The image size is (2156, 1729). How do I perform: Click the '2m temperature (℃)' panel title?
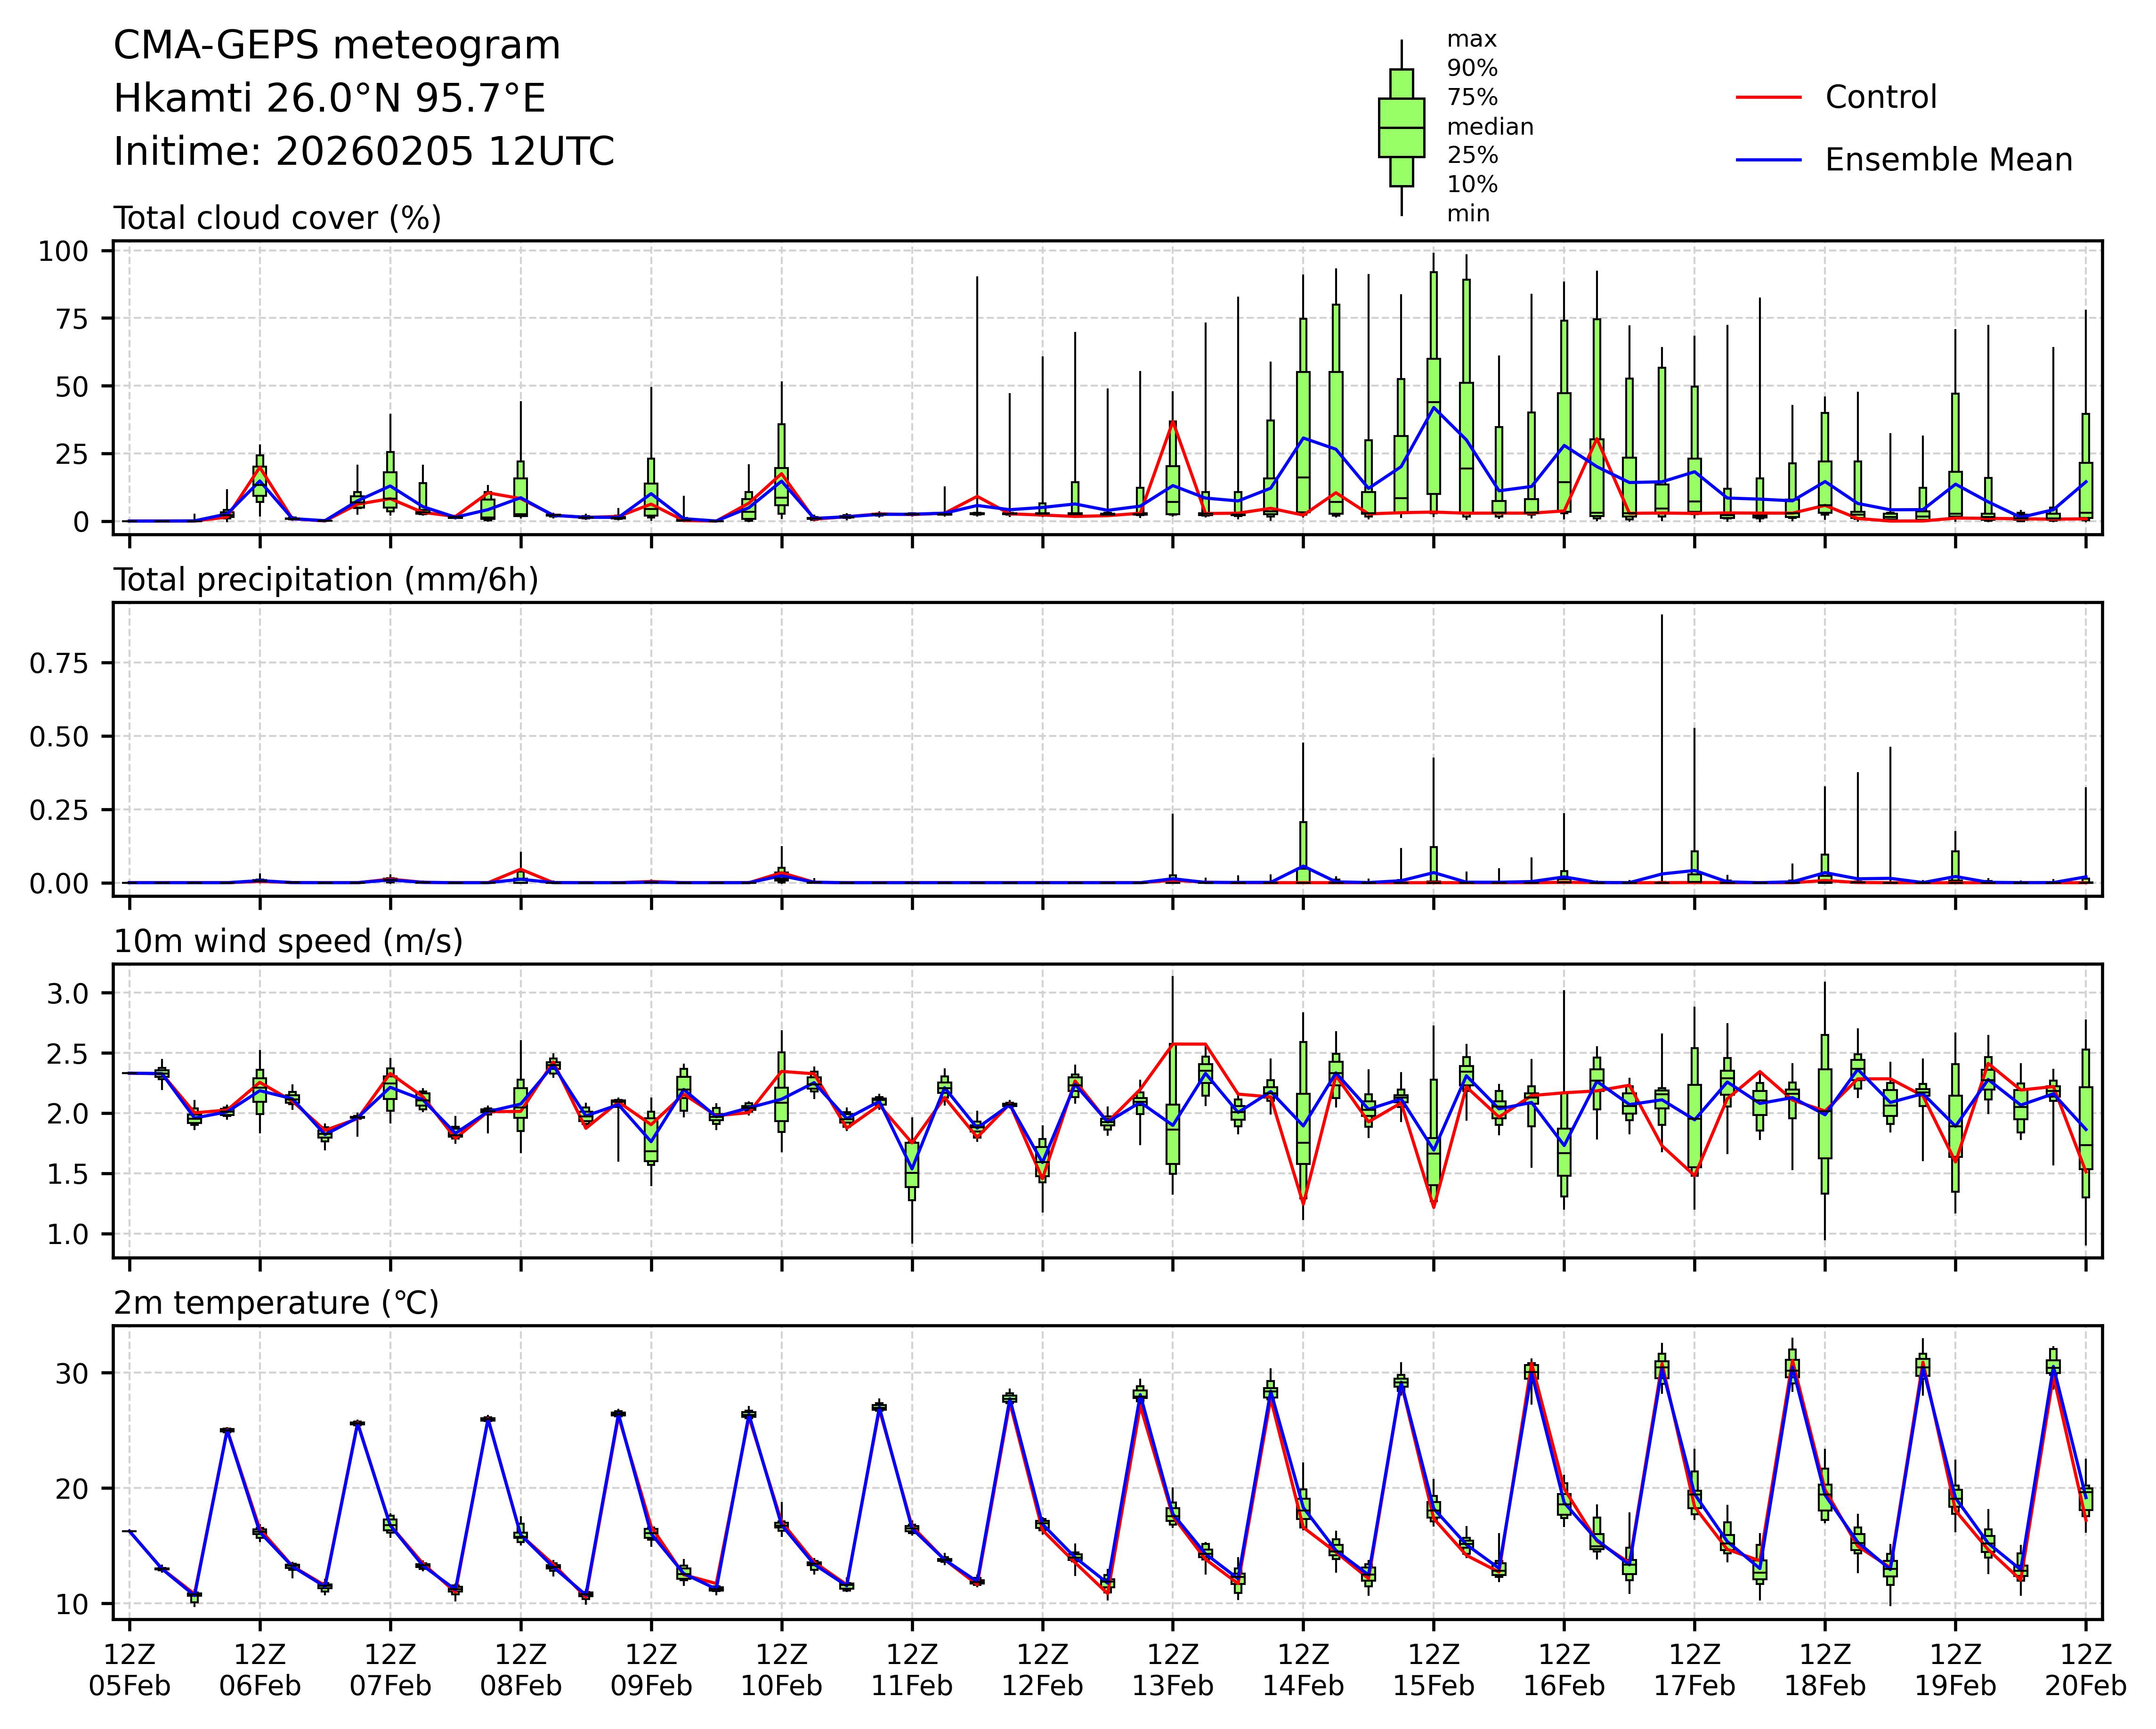point(276,1303)
